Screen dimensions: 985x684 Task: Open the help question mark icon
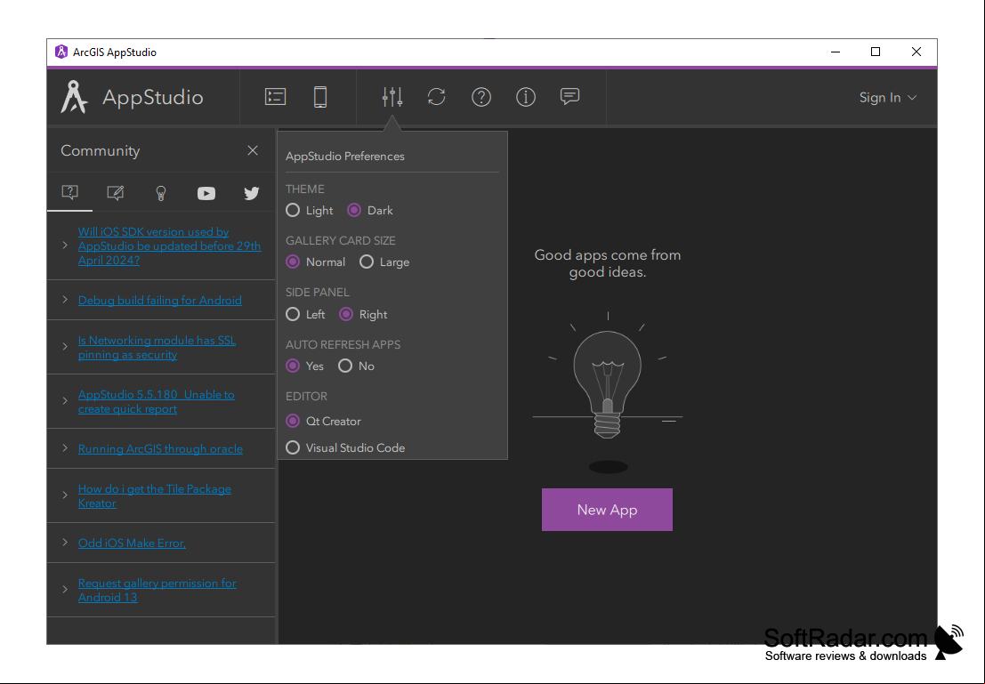point(481,97)
